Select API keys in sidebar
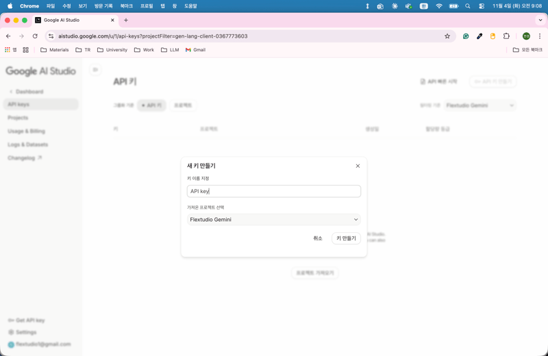The height and width of the screenshot is (356, 548). 41,105
